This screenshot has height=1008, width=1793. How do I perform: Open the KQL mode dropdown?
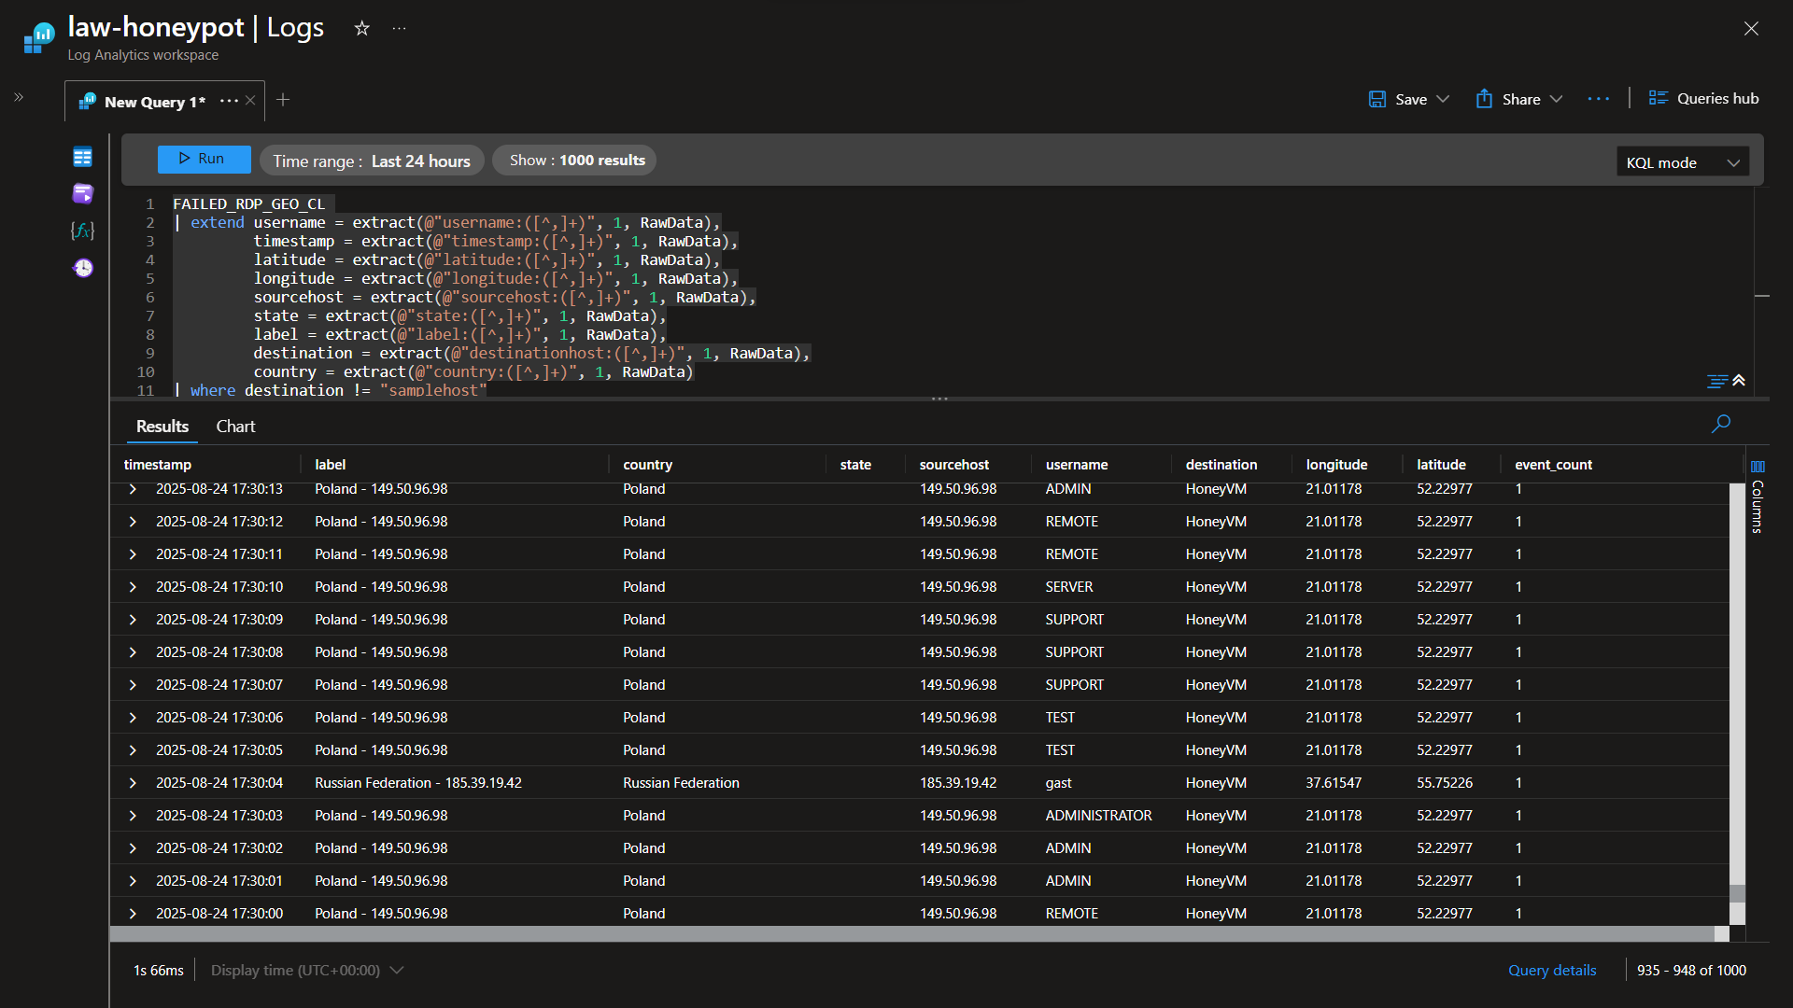[1682, 161]
